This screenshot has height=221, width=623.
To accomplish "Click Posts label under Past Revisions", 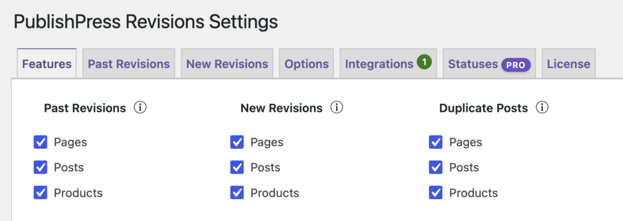I will pyautogui.click(x=69, y=168).
